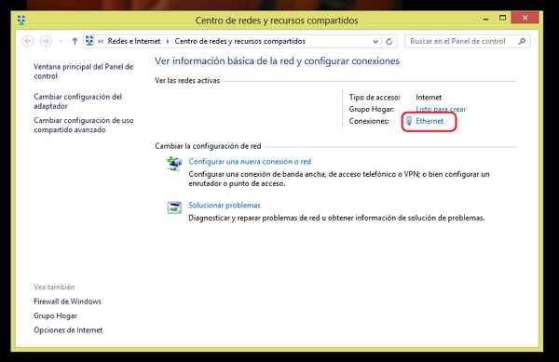The height and width of the screenshot is (362, 559).
Task: Click Configurar una nueva conexión o red
Action: pos(250,162)
